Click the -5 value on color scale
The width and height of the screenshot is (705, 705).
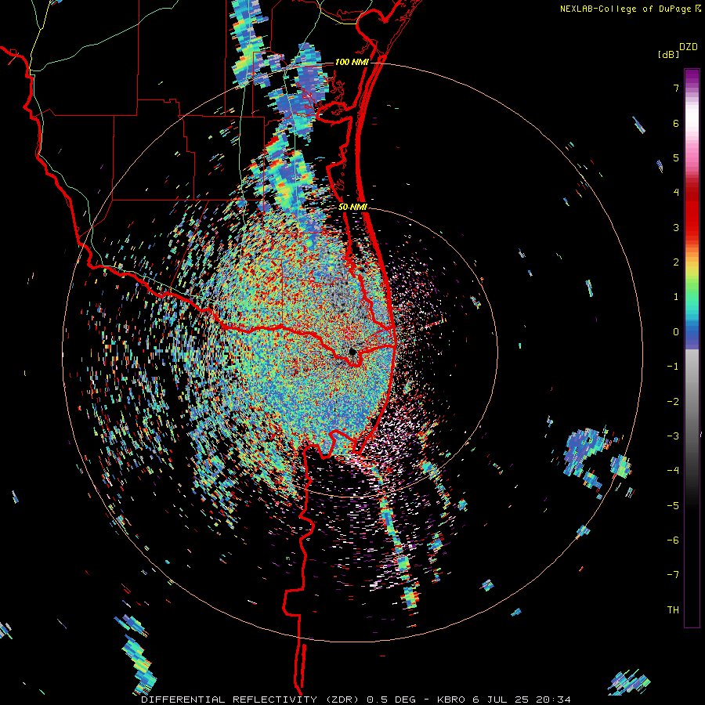673,505
